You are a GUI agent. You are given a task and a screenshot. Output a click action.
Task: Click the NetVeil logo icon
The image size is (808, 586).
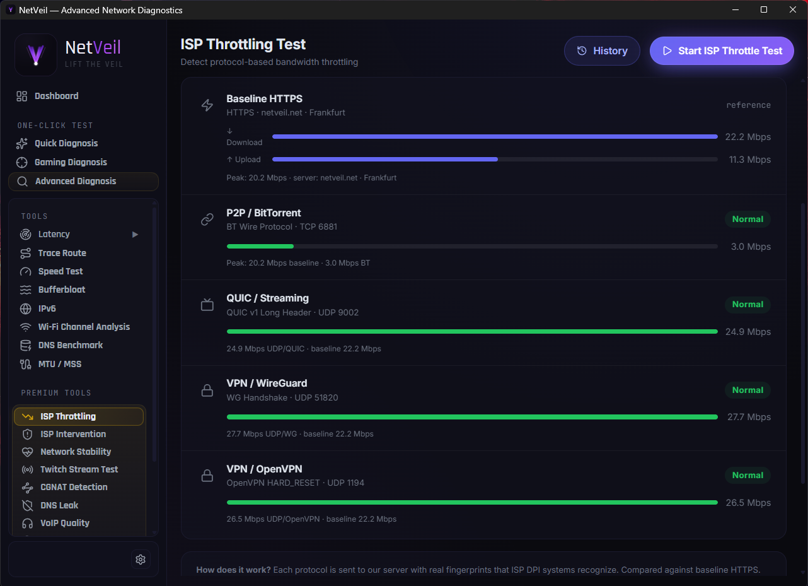pos(36,54)
